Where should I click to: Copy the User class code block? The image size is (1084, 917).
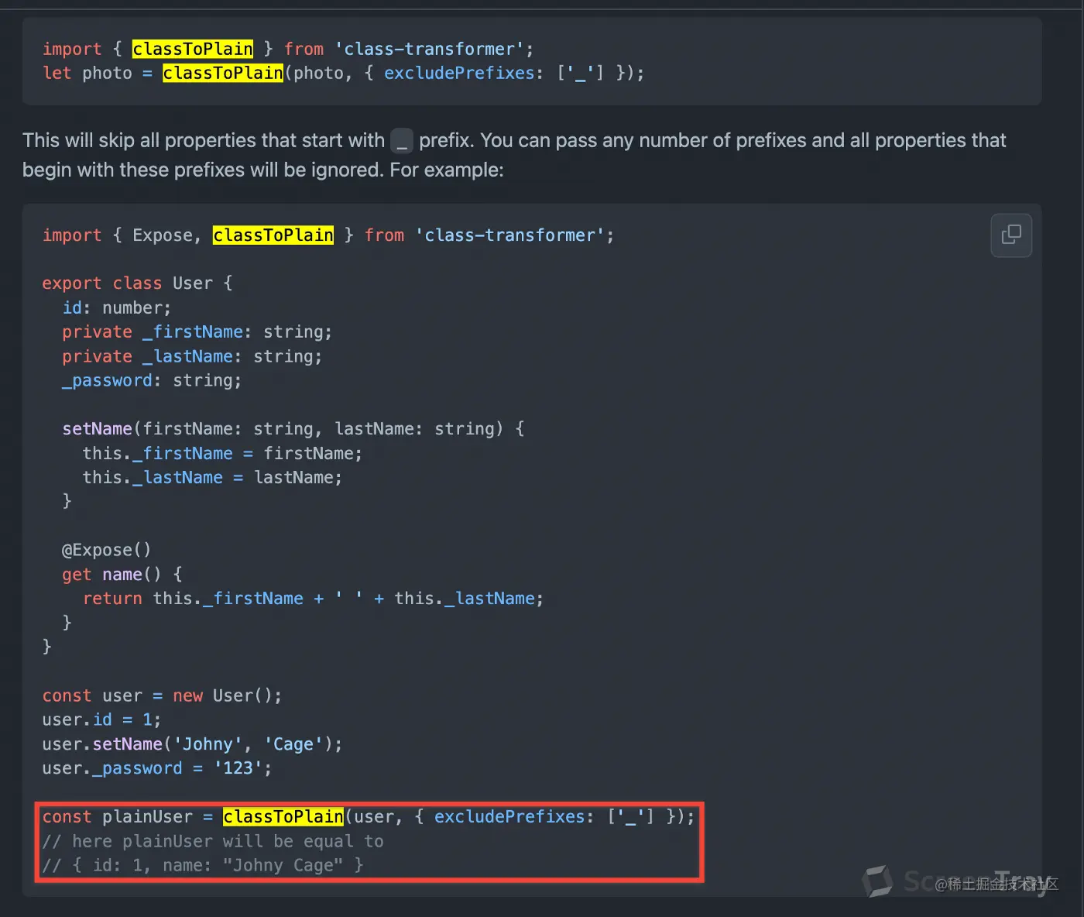coord(1011,235)
